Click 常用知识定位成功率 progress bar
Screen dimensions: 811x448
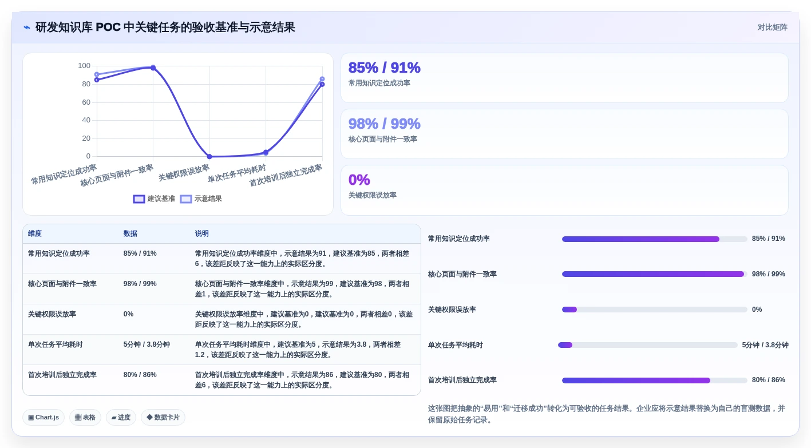(655, 239)
